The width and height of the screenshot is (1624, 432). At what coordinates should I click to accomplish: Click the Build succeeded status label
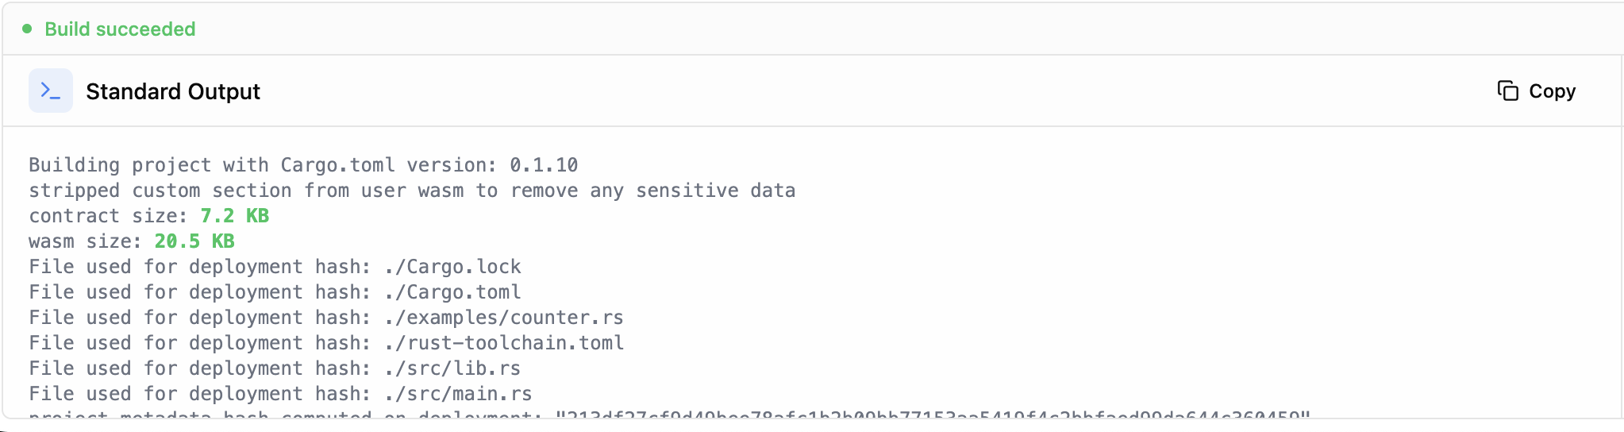coord(120,29)
